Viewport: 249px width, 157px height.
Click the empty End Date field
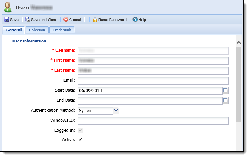pyautogui.click(x=150, y=101)
